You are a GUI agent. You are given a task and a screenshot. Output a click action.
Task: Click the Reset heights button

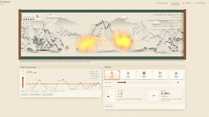click(47, 94)
